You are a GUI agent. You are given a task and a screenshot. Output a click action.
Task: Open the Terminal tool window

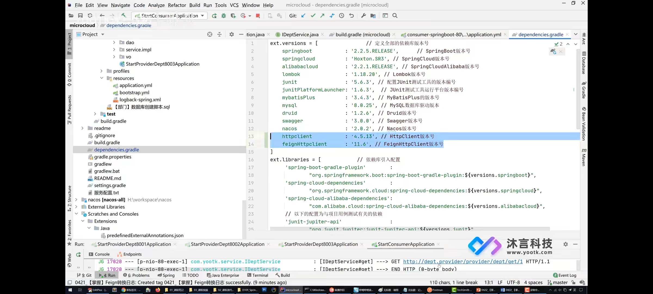(x=257, y=275)
